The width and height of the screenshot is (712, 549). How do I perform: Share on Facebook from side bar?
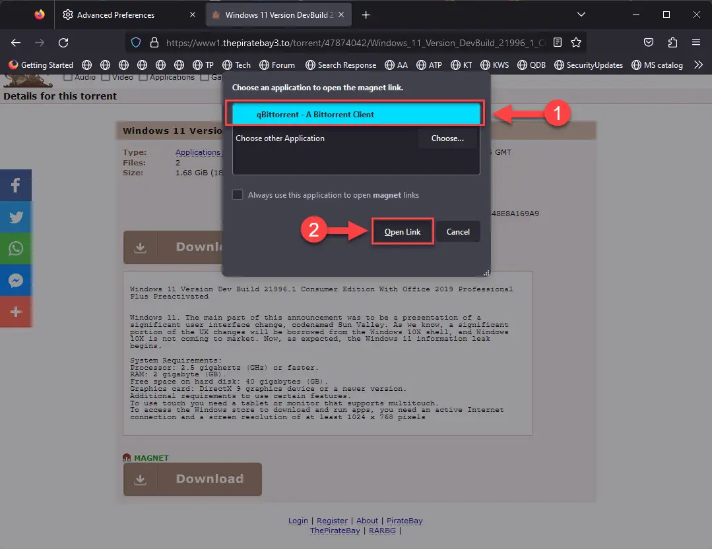pos(16,185)
